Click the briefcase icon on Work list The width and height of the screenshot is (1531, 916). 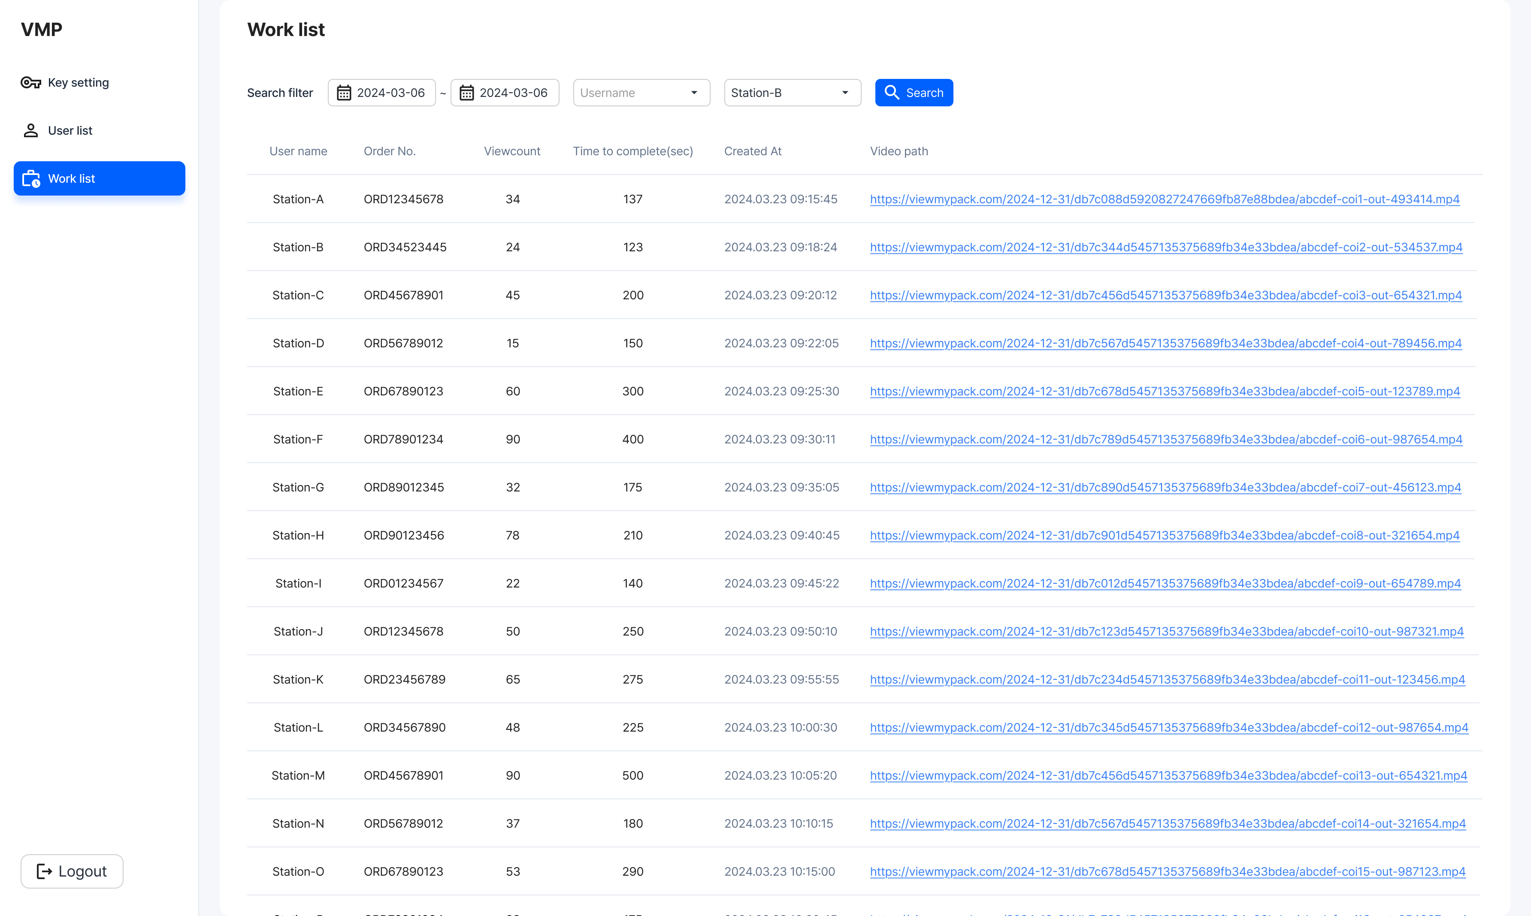pos(31,179)
